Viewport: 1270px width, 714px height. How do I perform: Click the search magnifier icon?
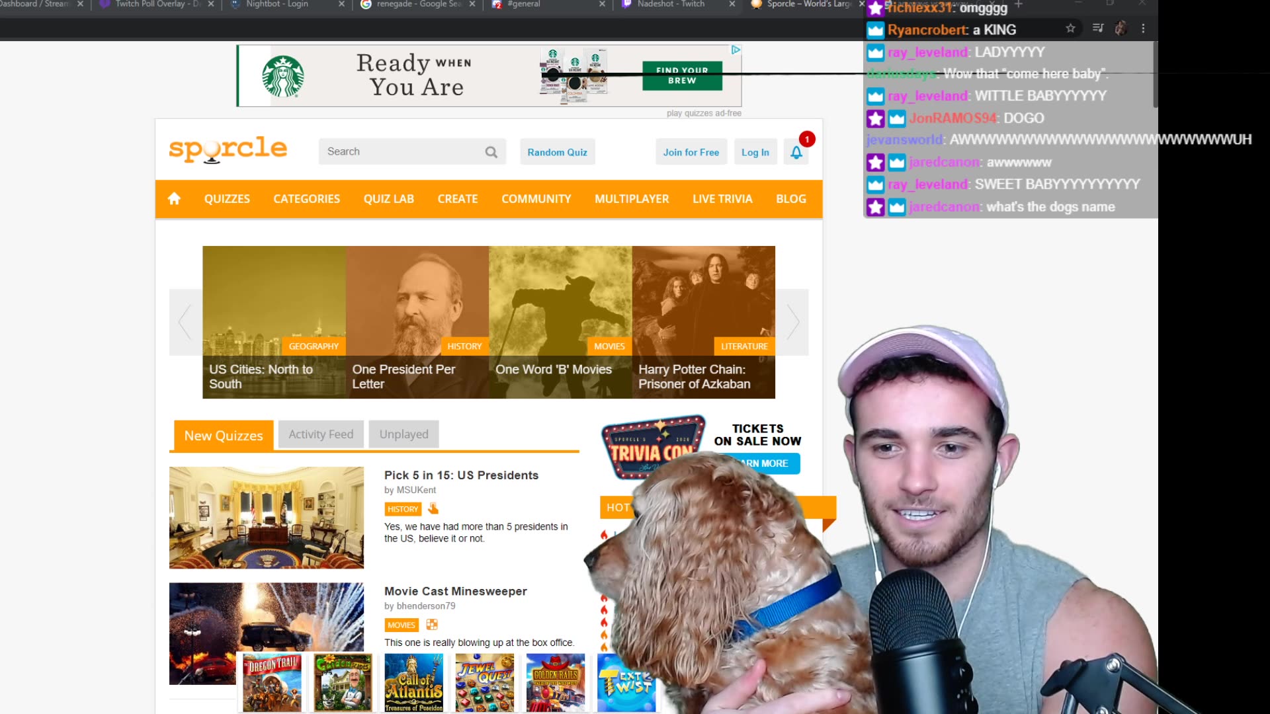[x=491, y=152]
